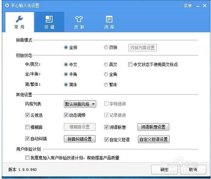Select the 繁体 radio button
This screenshot has width=211, height=179.
pos(106,84)
